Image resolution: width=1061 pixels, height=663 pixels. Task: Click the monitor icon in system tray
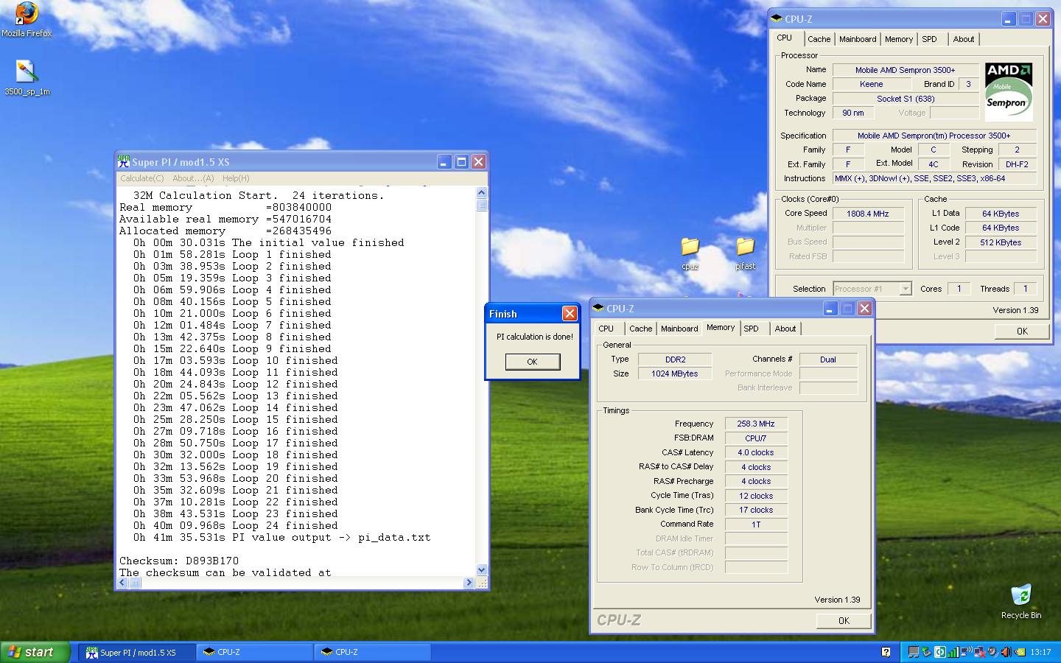coord(914,652)
